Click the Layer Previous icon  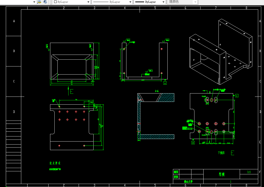pos(45,2)
